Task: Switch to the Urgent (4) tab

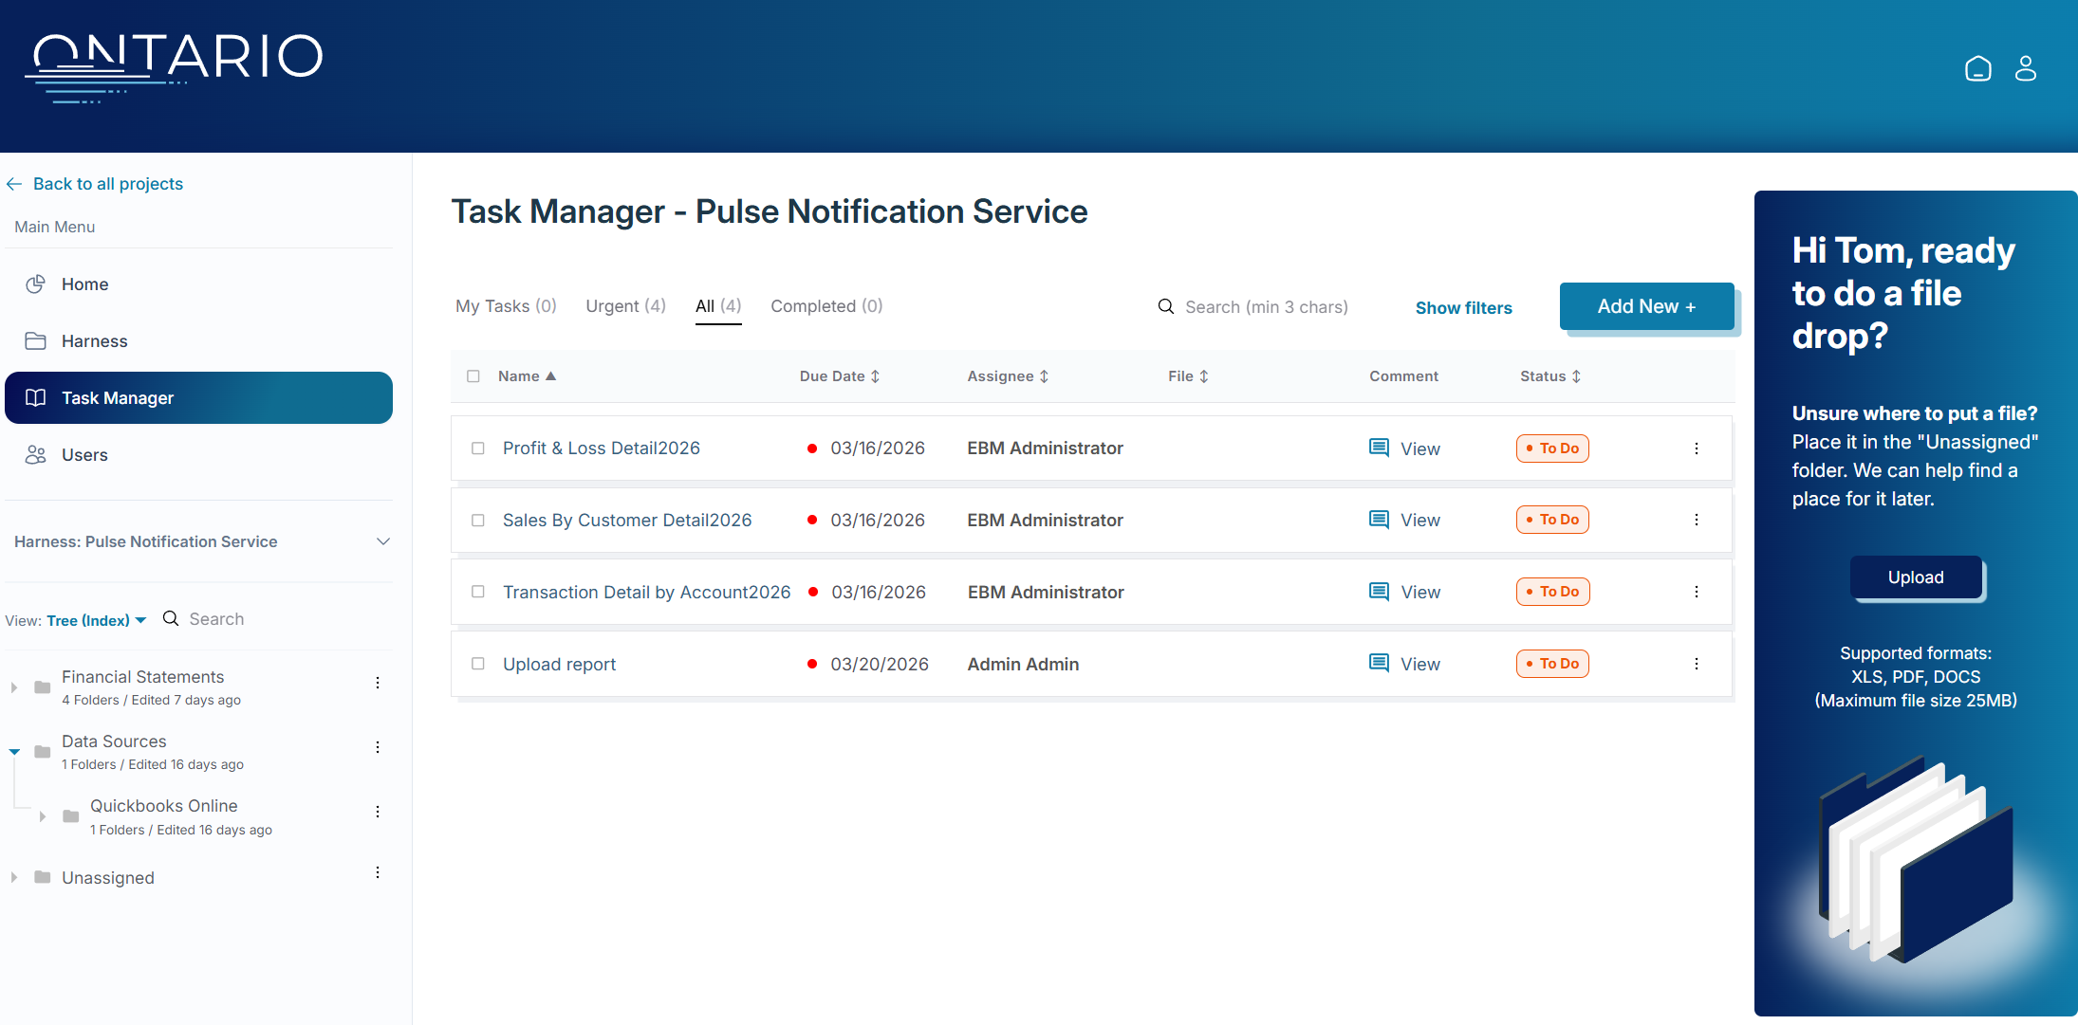Action: point(625,306)
